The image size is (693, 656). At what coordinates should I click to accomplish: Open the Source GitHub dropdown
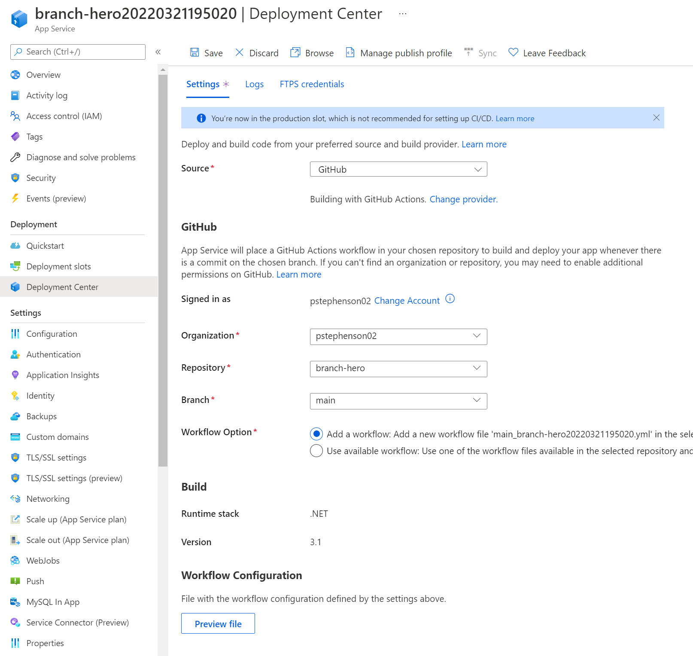pos(398,169)
